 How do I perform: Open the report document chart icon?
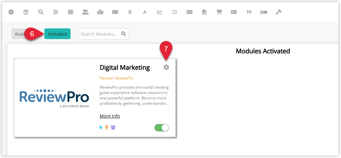(204, 12)
